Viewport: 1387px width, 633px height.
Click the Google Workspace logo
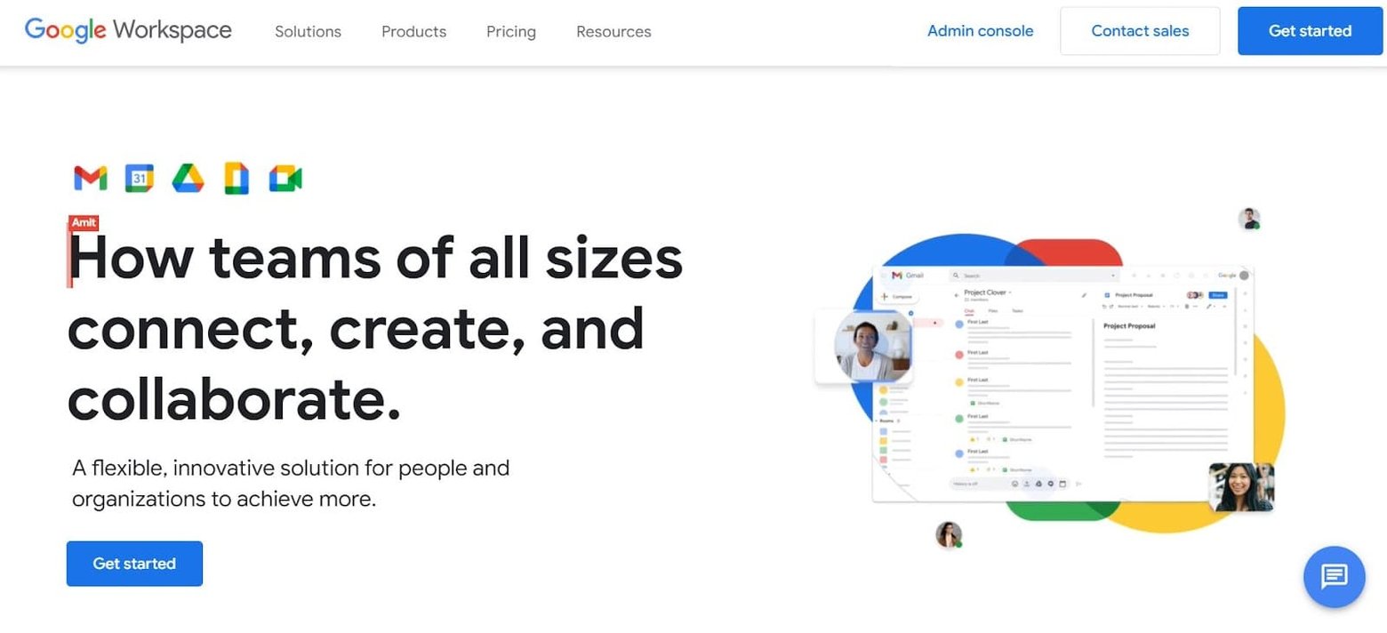[x=127, y=29]
